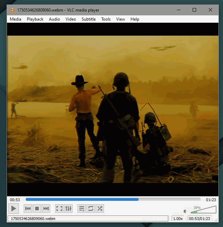This screenshot has width=223, height=227.
Task: Close the VLC media player window
Action: [x=210, y=10]
